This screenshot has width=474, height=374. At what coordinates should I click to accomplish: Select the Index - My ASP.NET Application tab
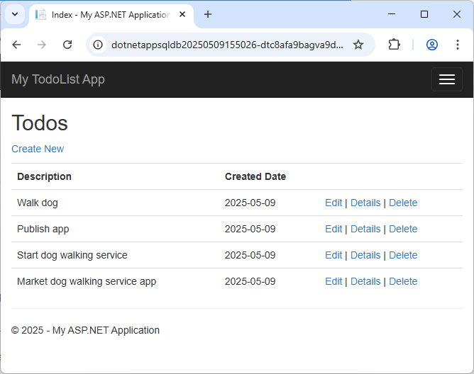[x=106, y=14]
